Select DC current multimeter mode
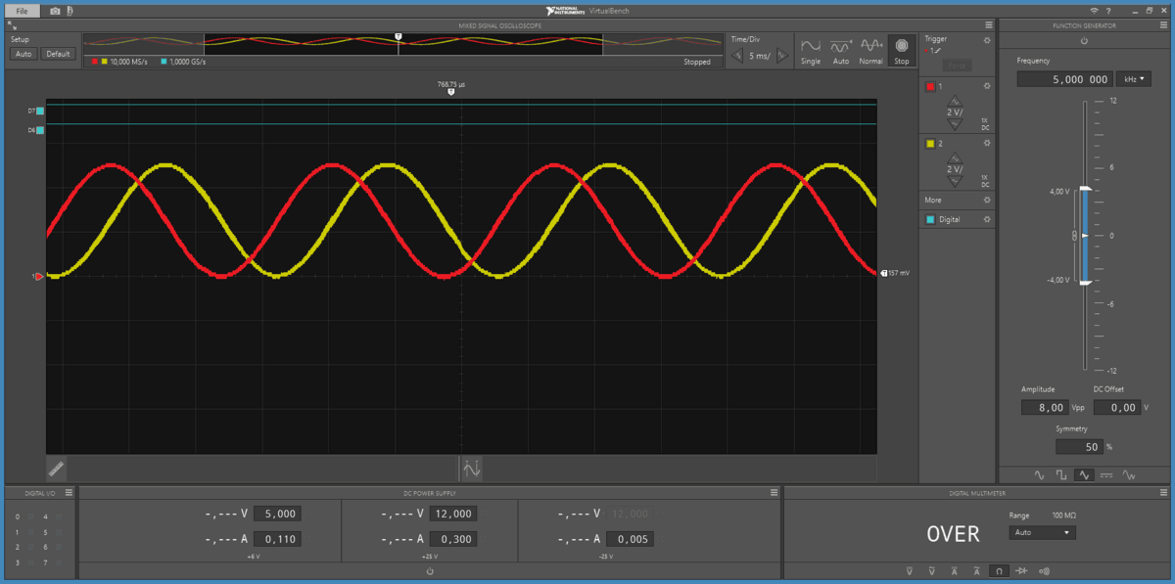 (954, 570)
